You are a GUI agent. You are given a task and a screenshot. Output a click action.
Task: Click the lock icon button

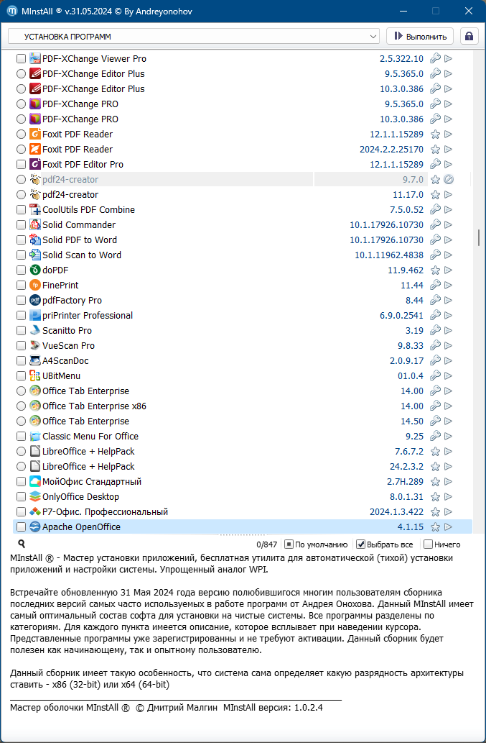click(x=469, y=37)
